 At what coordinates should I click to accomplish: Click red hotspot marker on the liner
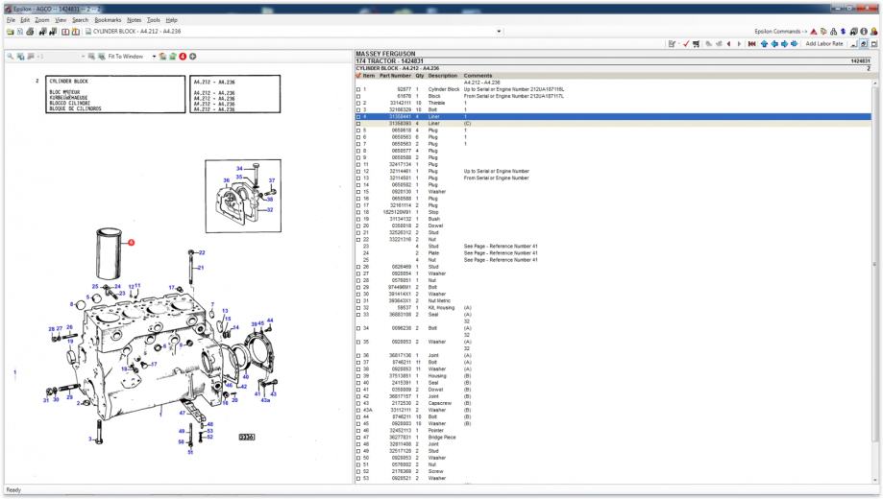pos(132,243)
